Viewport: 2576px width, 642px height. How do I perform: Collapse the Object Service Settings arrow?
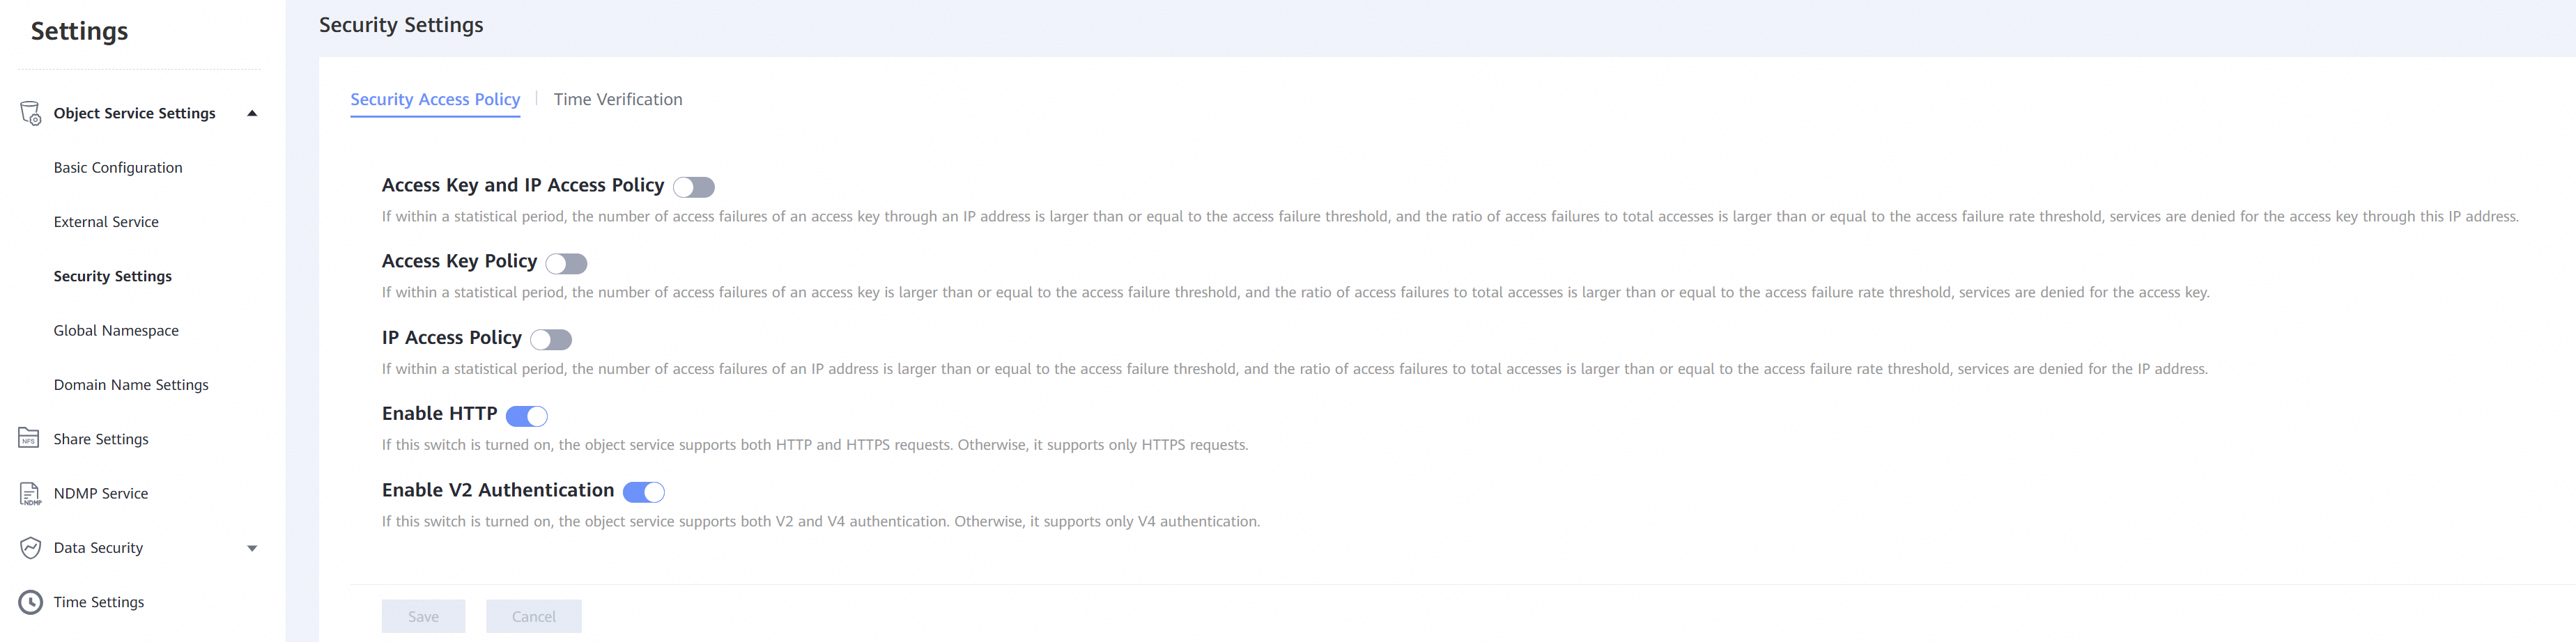click(252, 113)
